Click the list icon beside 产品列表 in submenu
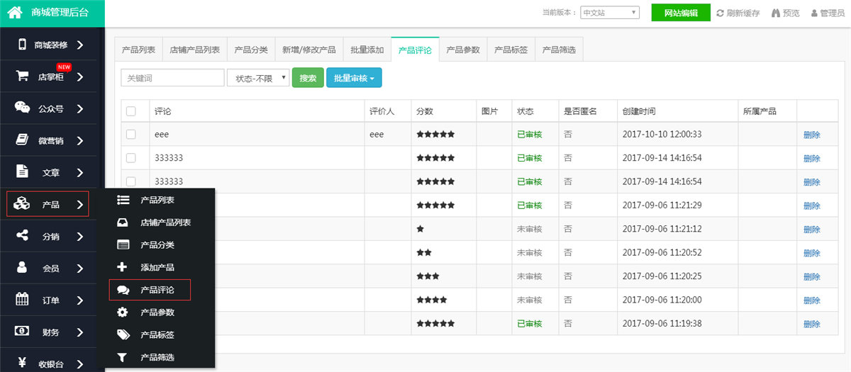The image size is (851, 372). (x=123, y=201)
